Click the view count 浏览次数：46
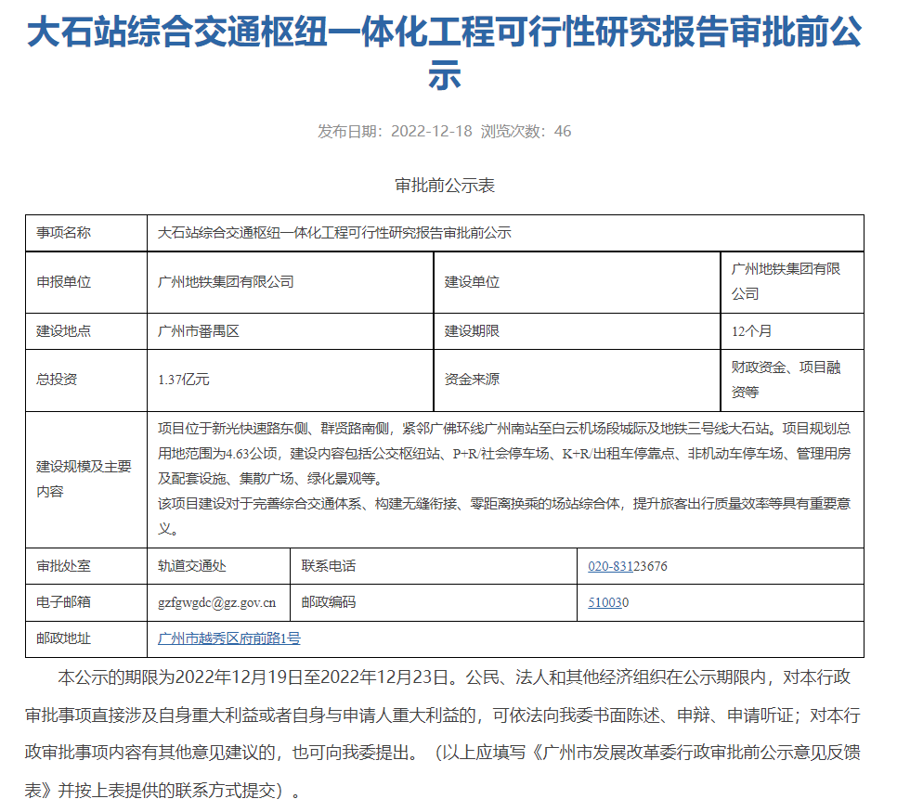This screenshot has height=812, width=897. (526, 131)
